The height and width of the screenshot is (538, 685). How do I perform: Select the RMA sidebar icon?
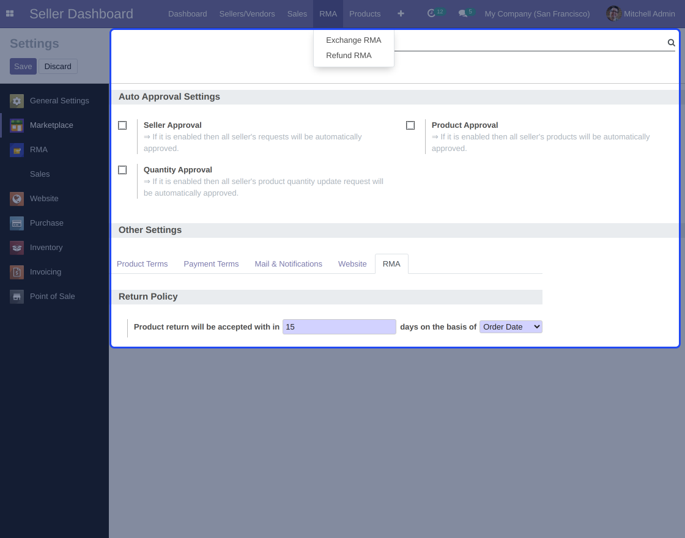(17, 150)
